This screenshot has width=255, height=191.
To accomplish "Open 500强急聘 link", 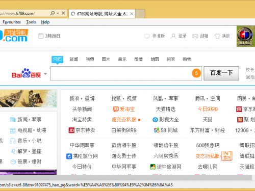I will [x=208, y=145].
